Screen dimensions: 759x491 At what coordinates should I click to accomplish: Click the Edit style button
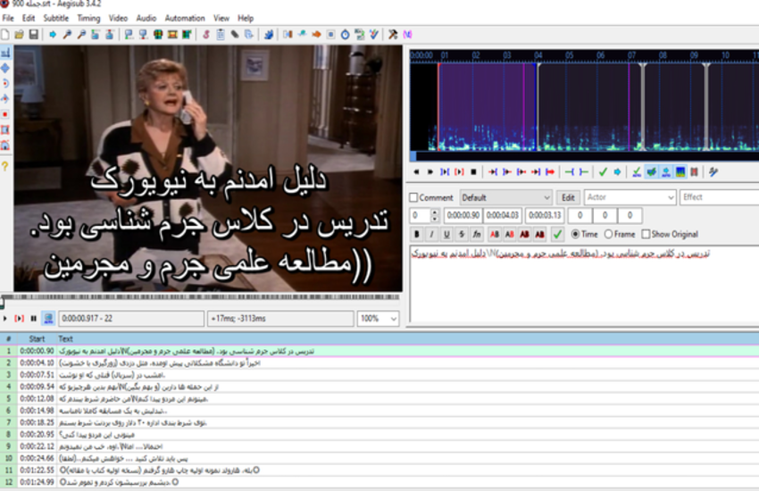[x=568, y=197]
